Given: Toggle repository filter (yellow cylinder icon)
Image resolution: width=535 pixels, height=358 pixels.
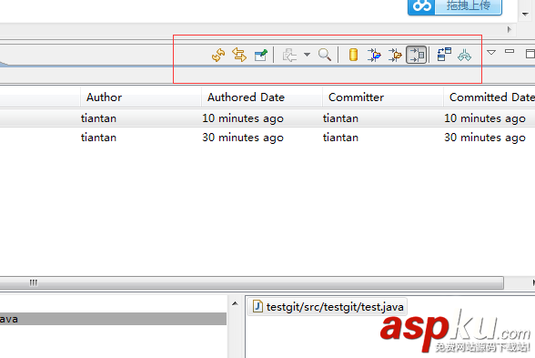Looking at the screenshot, I should coord(353,55).
